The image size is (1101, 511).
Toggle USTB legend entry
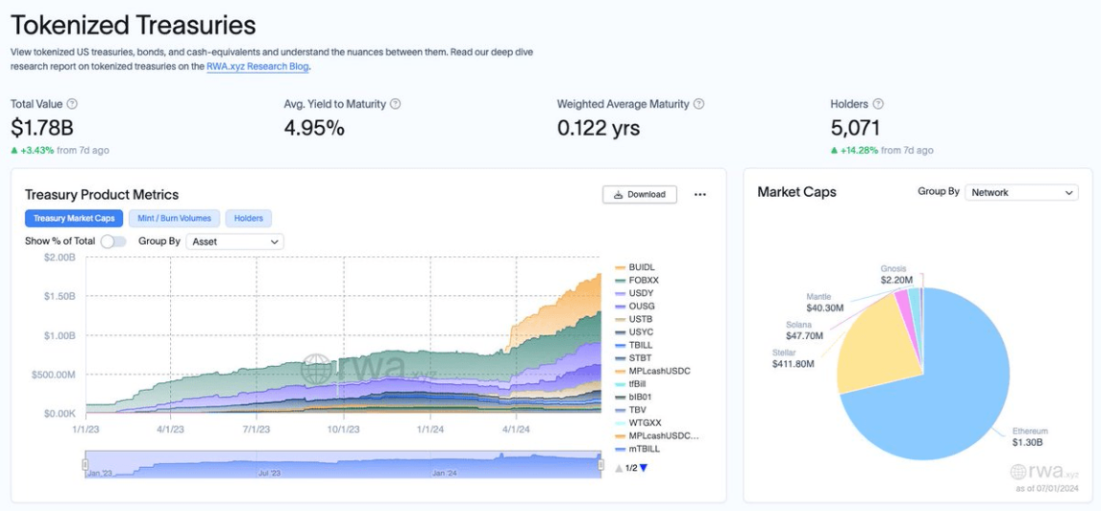point(635,319)
